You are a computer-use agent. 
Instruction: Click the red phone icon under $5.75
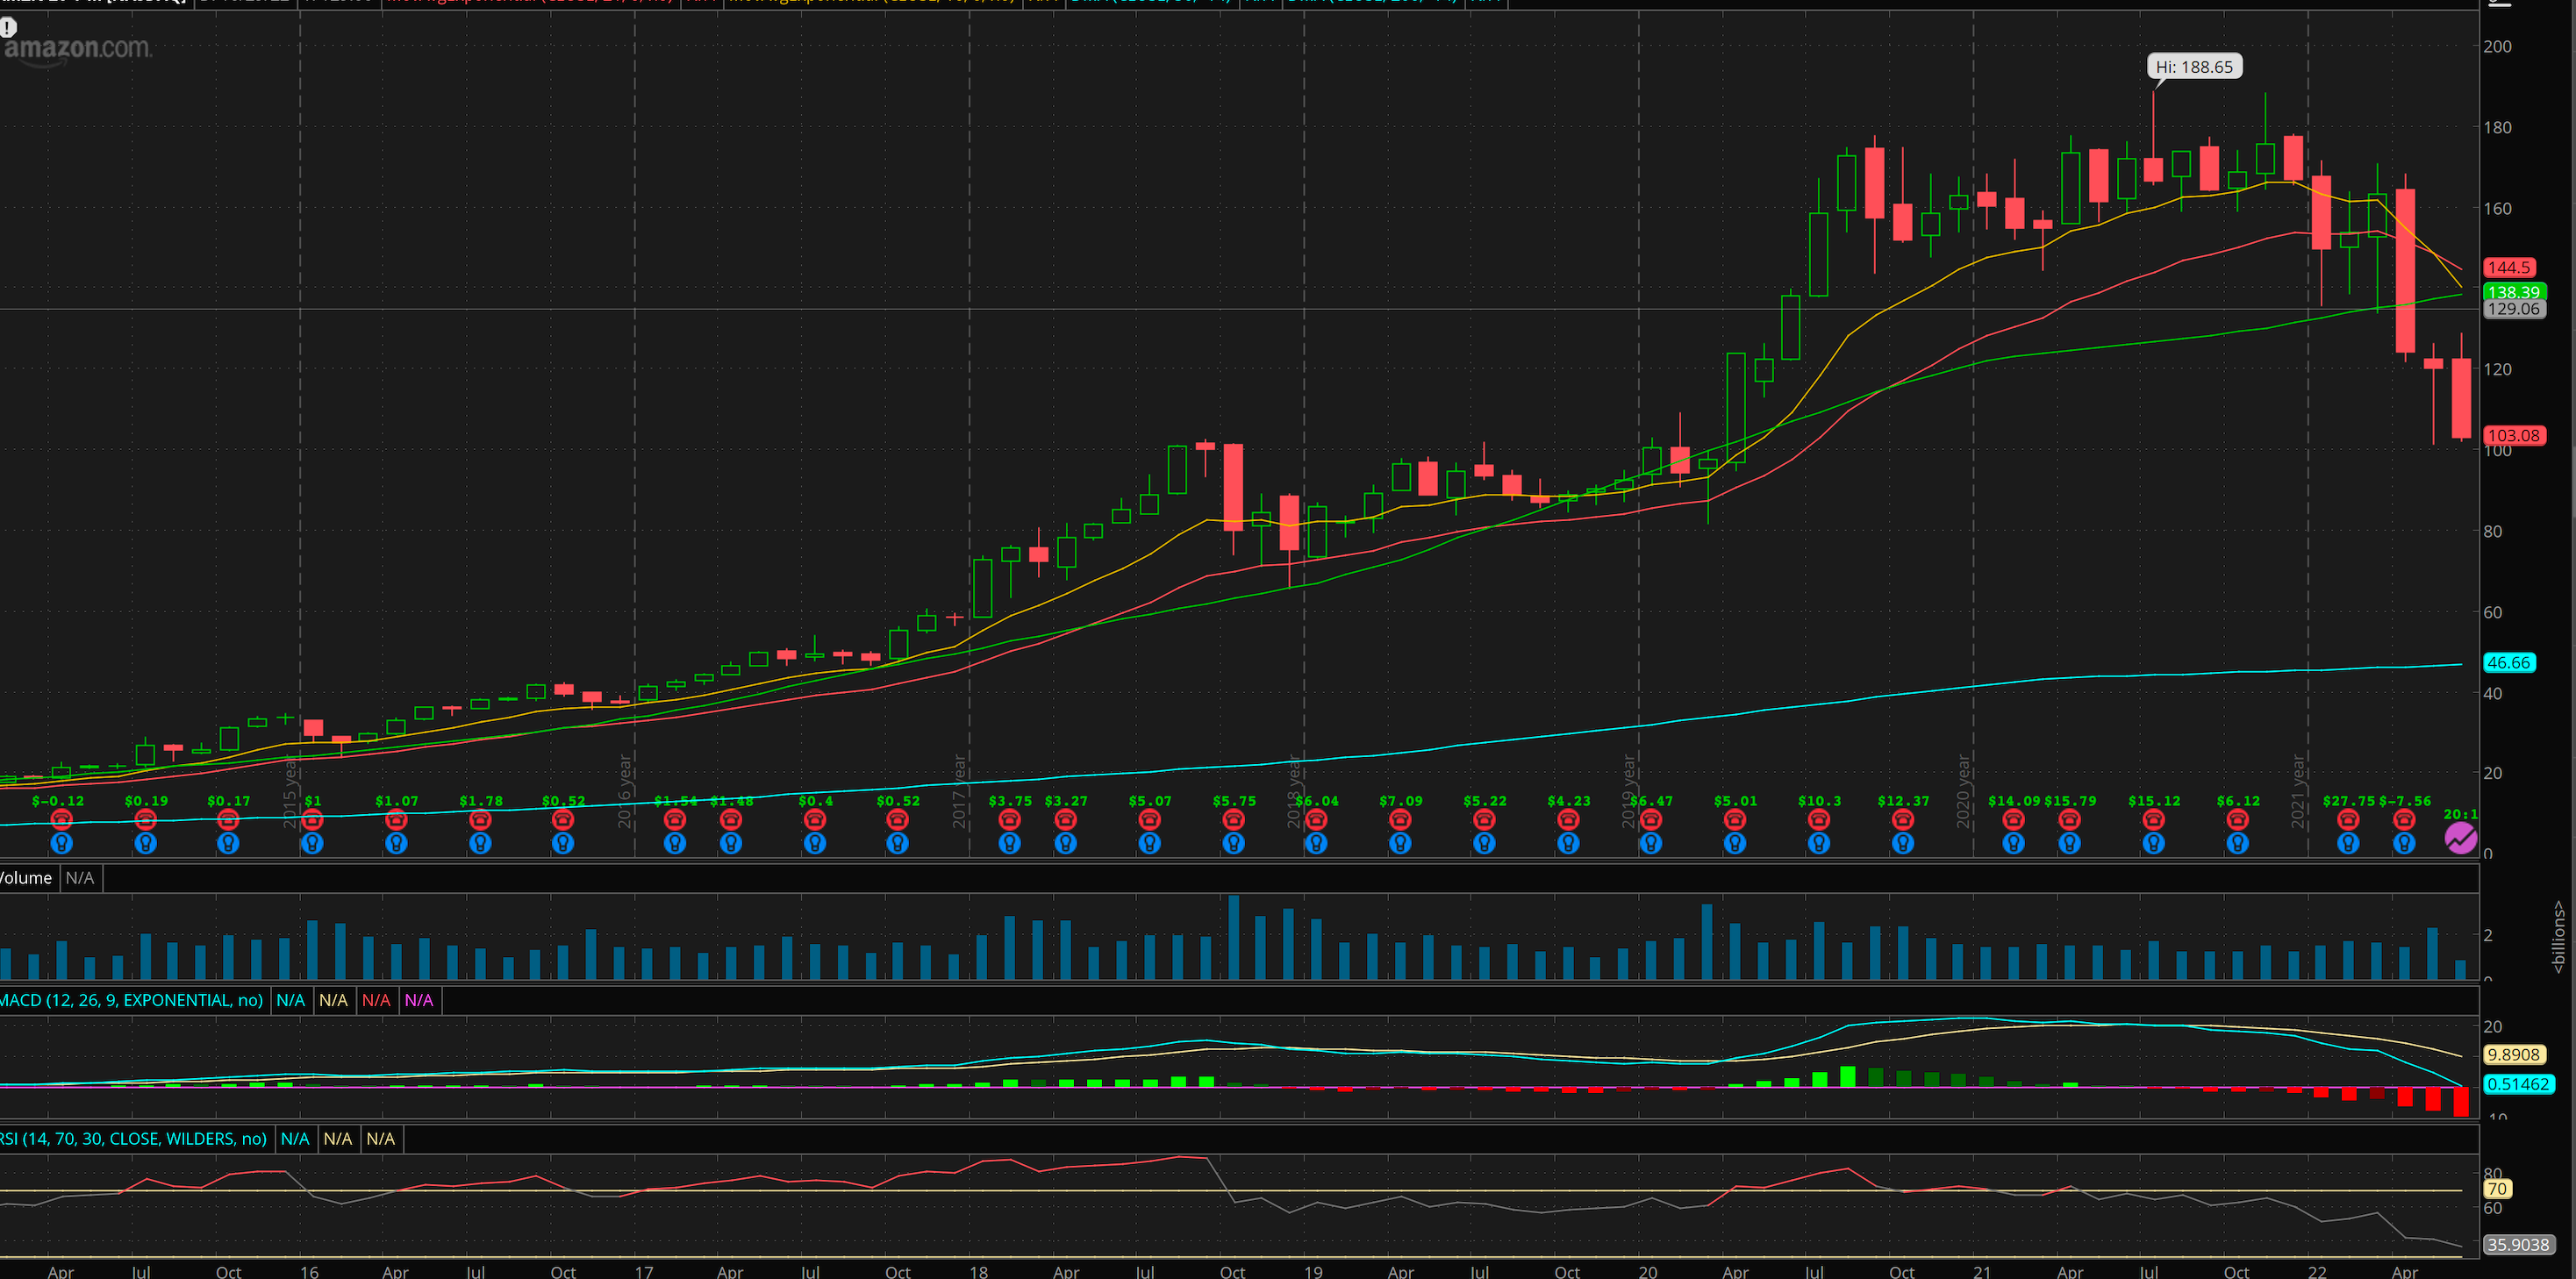coord(1233,820)
